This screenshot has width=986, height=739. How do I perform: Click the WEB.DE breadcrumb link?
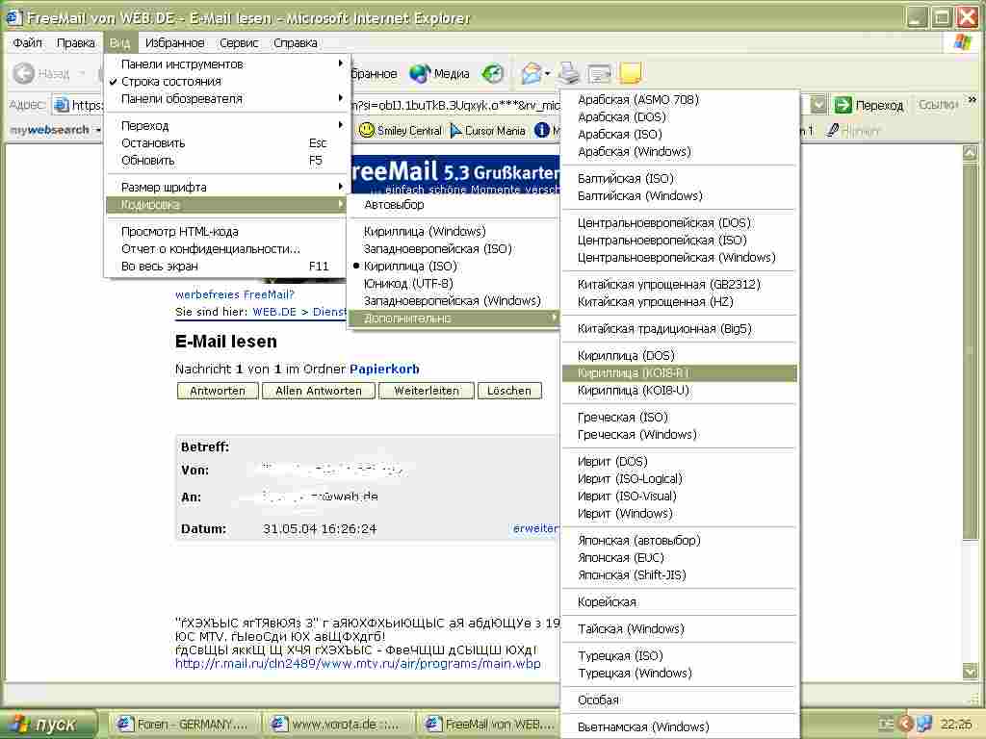point(274,312)
